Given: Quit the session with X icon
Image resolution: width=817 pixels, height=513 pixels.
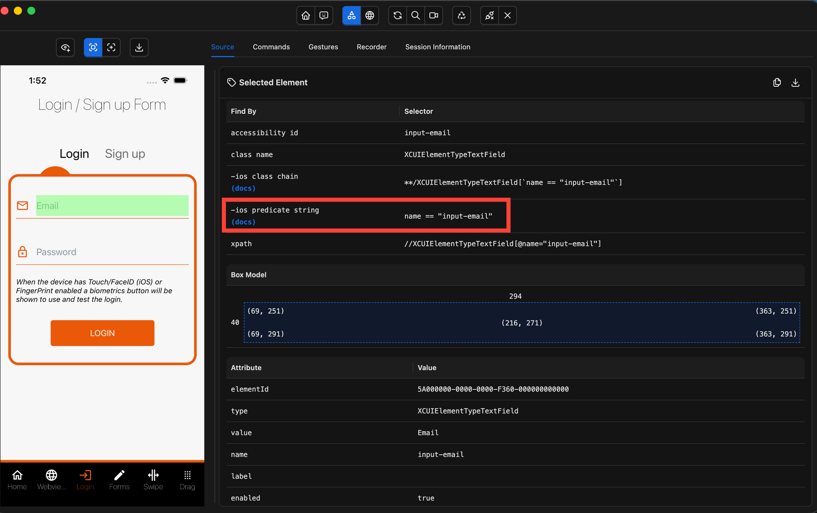Looking at the screenshot, I should pos(507,16).
